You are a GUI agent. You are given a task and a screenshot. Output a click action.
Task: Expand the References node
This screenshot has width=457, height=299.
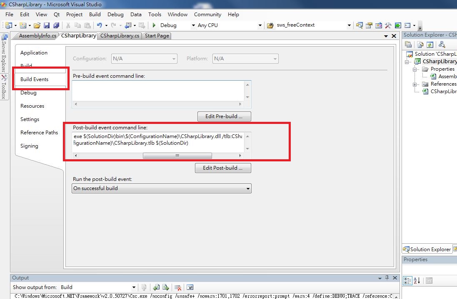click(x=415, y=84)
